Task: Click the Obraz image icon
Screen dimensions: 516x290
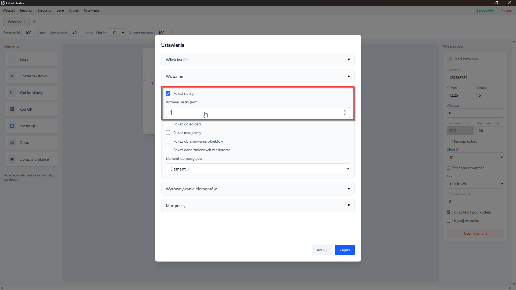Action: pos(12,143)
